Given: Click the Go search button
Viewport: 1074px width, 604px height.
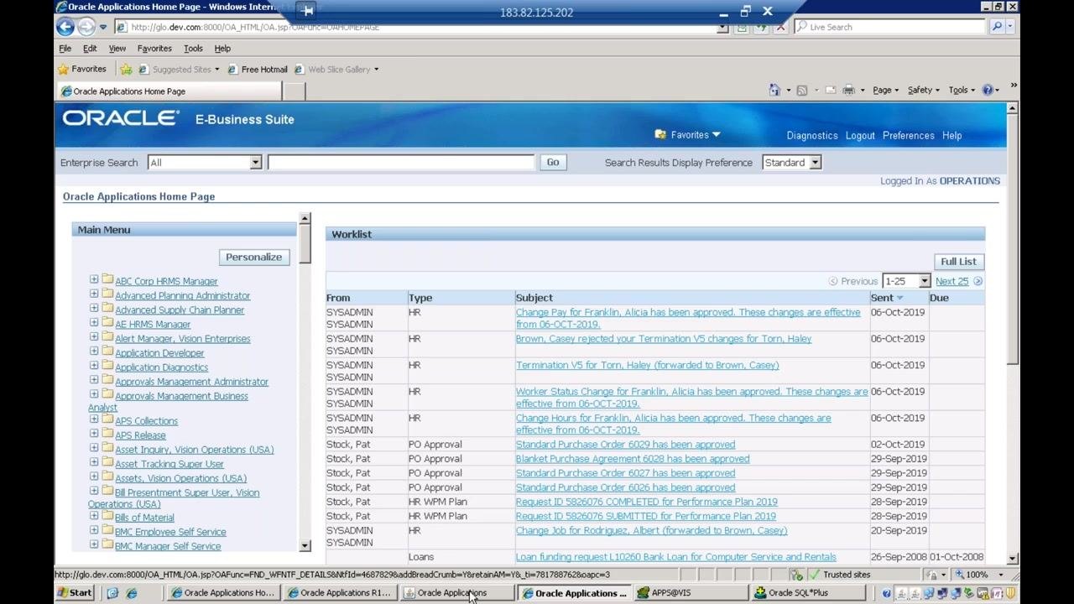Looking at the screenshot, I should click(x=552, y=163).
